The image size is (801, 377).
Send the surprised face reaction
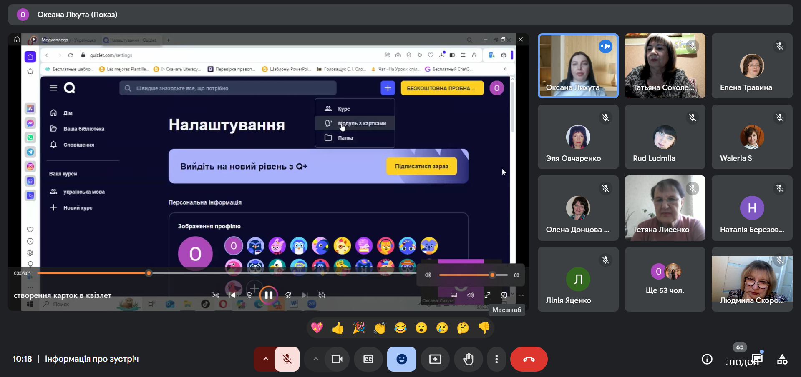421,328
